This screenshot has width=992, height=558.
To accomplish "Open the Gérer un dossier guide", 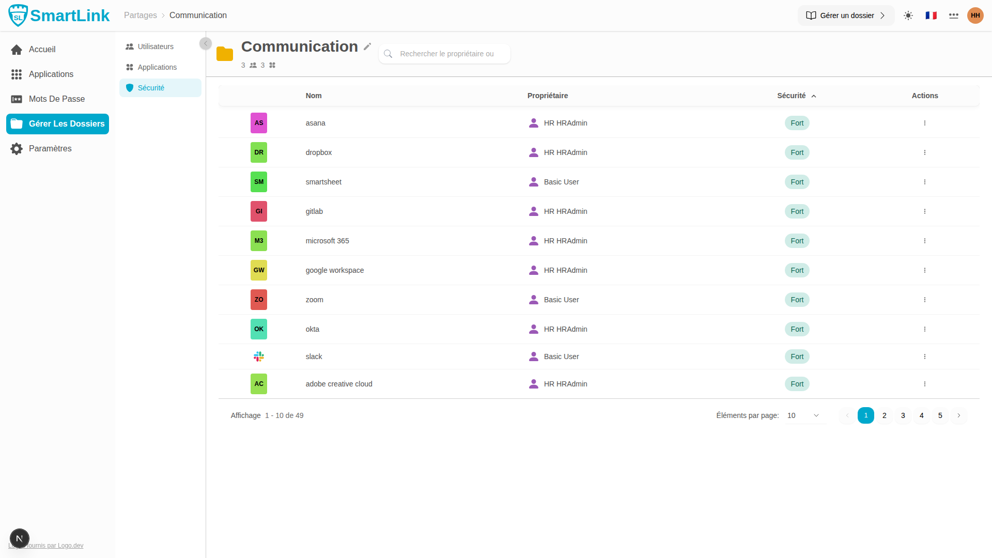I will coord(846,16).
